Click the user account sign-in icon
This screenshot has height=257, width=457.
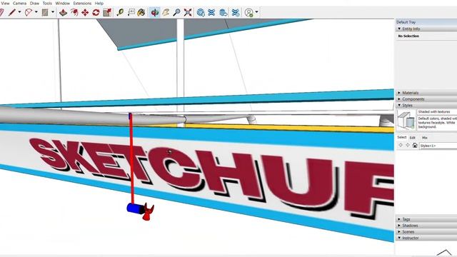point(249,13)
